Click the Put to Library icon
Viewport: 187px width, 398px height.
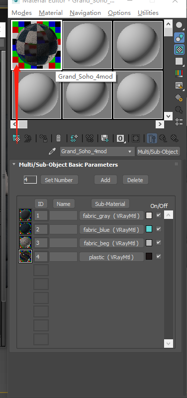[x=104, y=138]
